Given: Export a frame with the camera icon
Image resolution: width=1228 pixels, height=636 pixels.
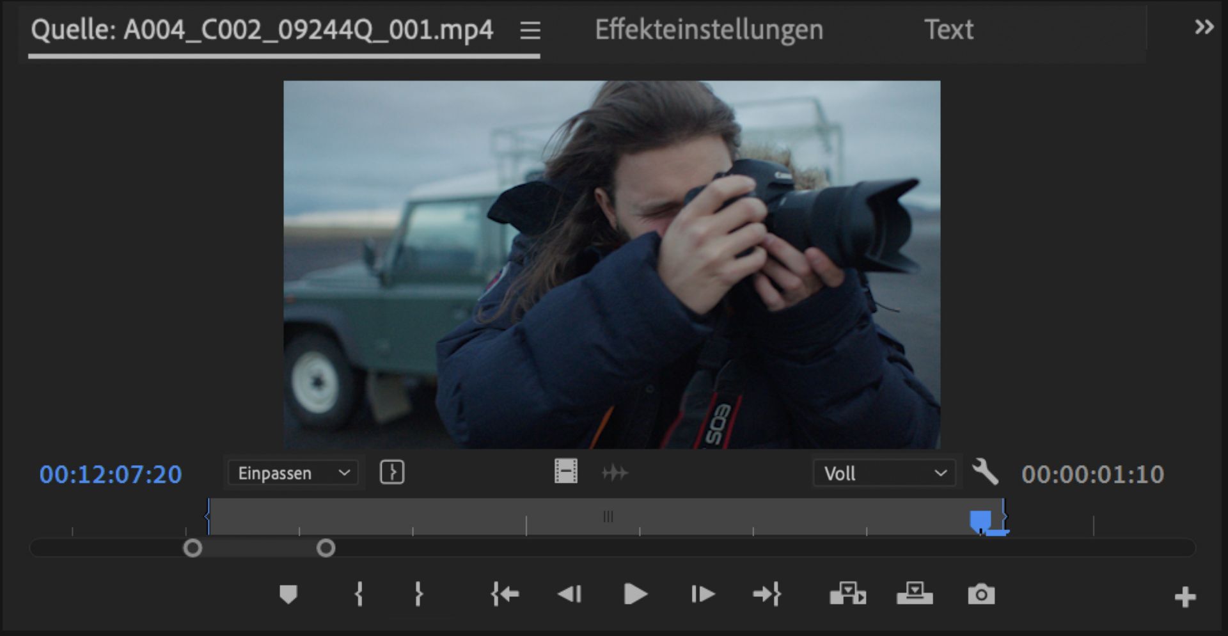Looking at the screenshot, I should [980, 594].
